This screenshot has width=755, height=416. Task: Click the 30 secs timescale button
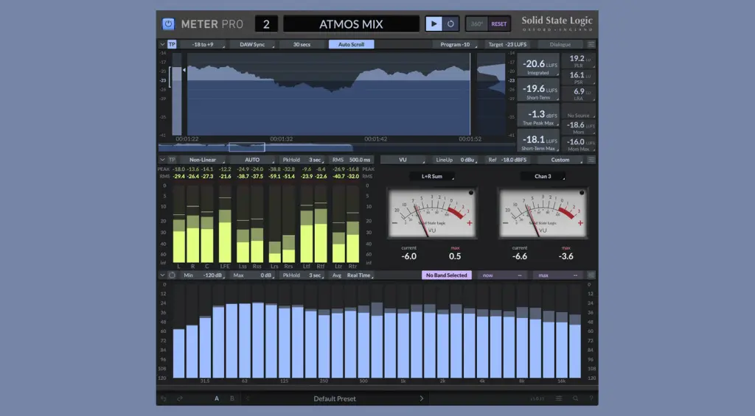coord(302,44)
